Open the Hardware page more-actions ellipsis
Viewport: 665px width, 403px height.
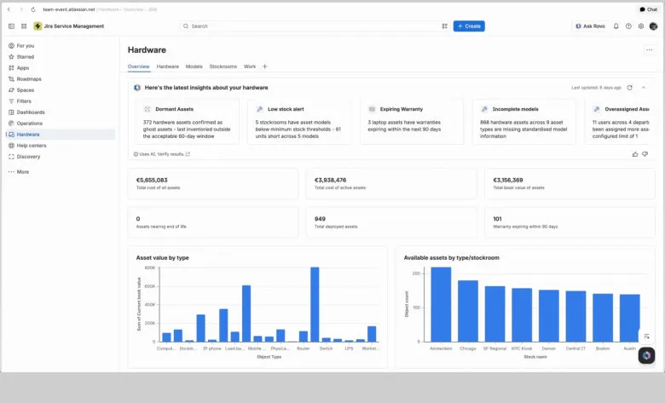[x=649, y=50]
